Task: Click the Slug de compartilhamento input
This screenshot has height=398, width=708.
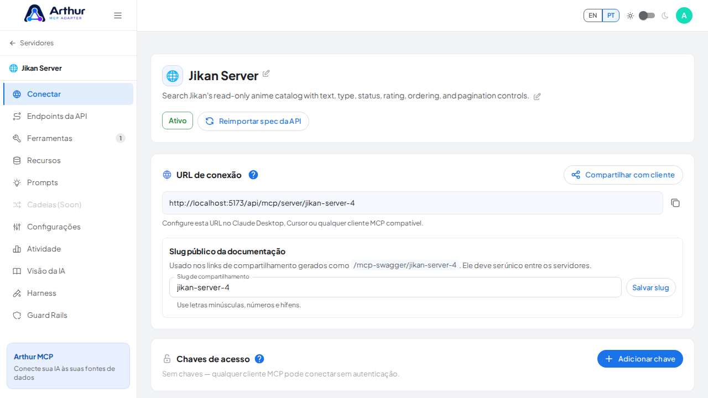Action: tap(395, 287)
